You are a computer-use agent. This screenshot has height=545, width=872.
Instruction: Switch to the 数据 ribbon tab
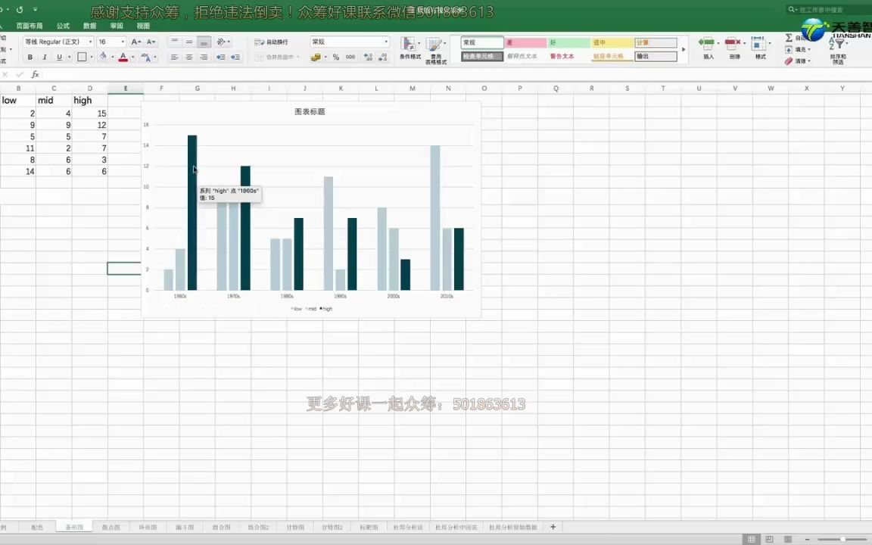89,25
